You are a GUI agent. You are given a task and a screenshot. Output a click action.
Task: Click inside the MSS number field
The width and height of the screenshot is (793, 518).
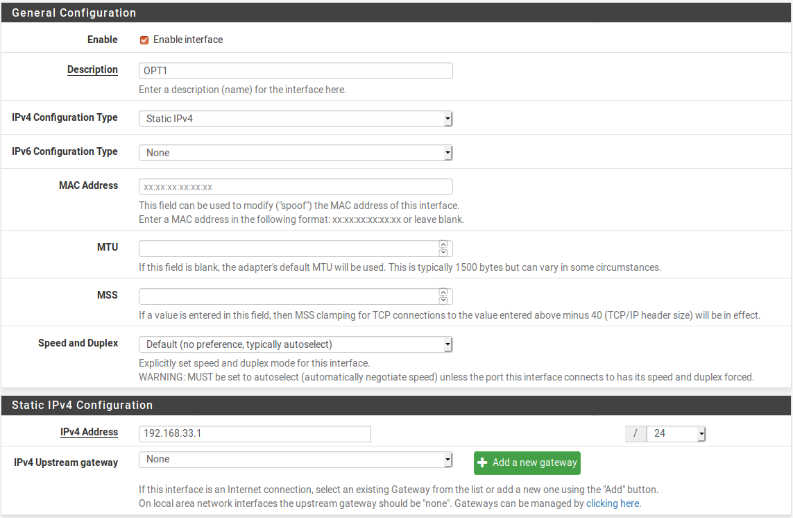coord(288,296)
